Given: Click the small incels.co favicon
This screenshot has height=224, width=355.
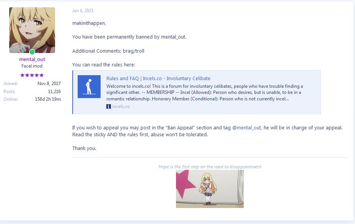Looking at the screenshot, I should pyautogui.click(x=108, y=106).
